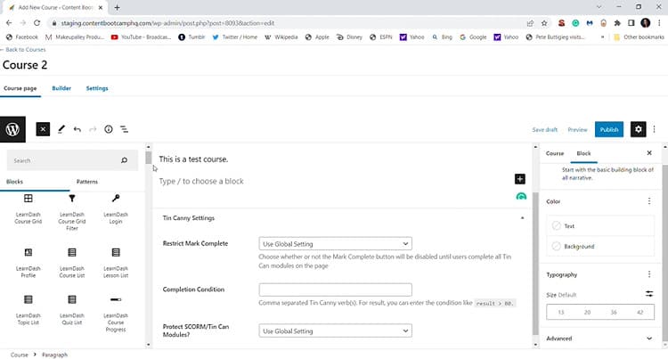This screenshot has width=668, height=359.
Task: Bookmark this page with star icon
Action: [544, 23]
